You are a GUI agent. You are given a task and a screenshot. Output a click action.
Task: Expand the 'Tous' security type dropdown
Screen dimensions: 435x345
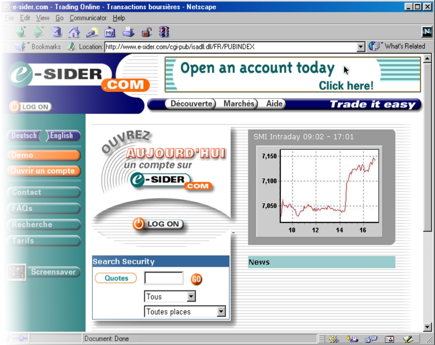click(x=191, y=296)
